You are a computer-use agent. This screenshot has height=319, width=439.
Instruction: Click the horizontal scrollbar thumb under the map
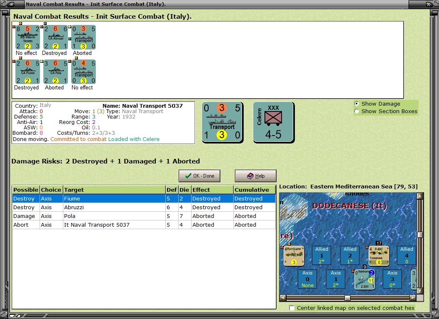coord(347,298)
